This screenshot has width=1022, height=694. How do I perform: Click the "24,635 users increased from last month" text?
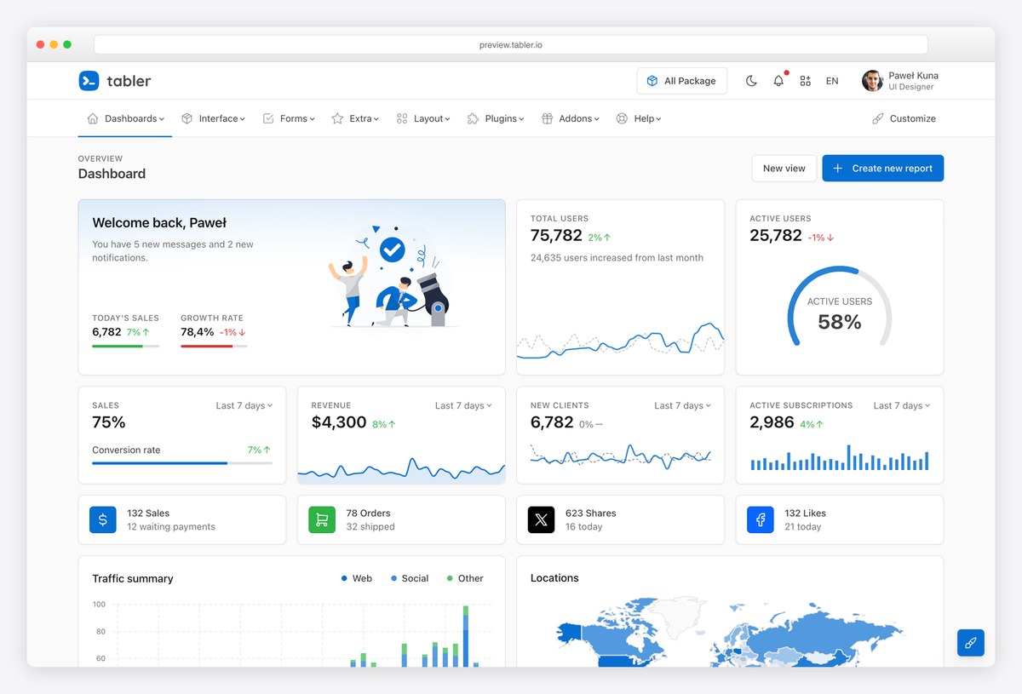pyautogui.click(x=617, y=258)
